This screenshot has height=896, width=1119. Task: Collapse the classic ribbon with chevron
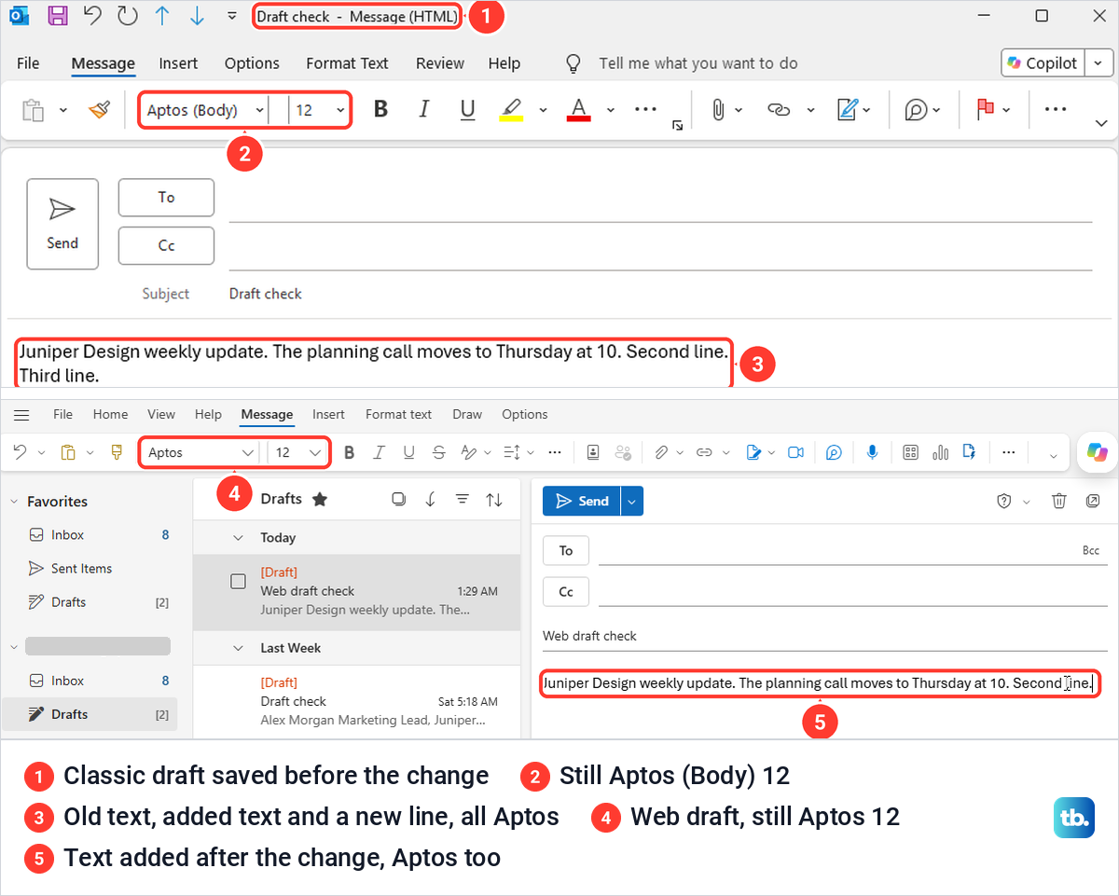(1101, 123)
